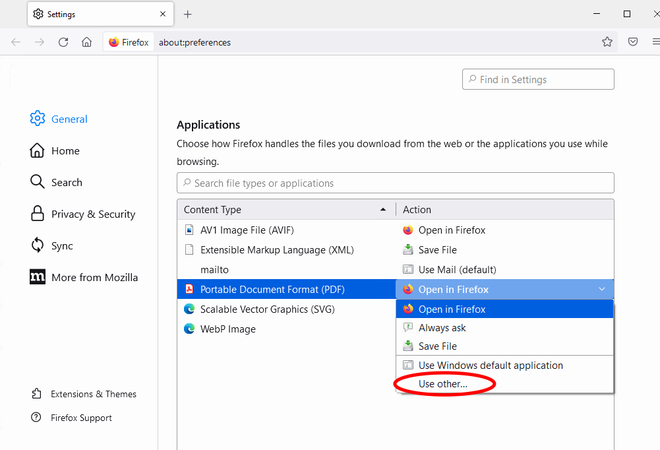
Task: Click the reload page icon
Action: tap(63, 42)
